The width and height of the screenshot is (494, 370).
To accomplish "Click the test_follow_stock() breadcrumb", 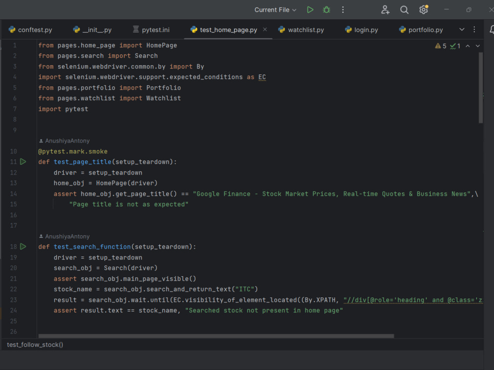I will click(35, 345).
